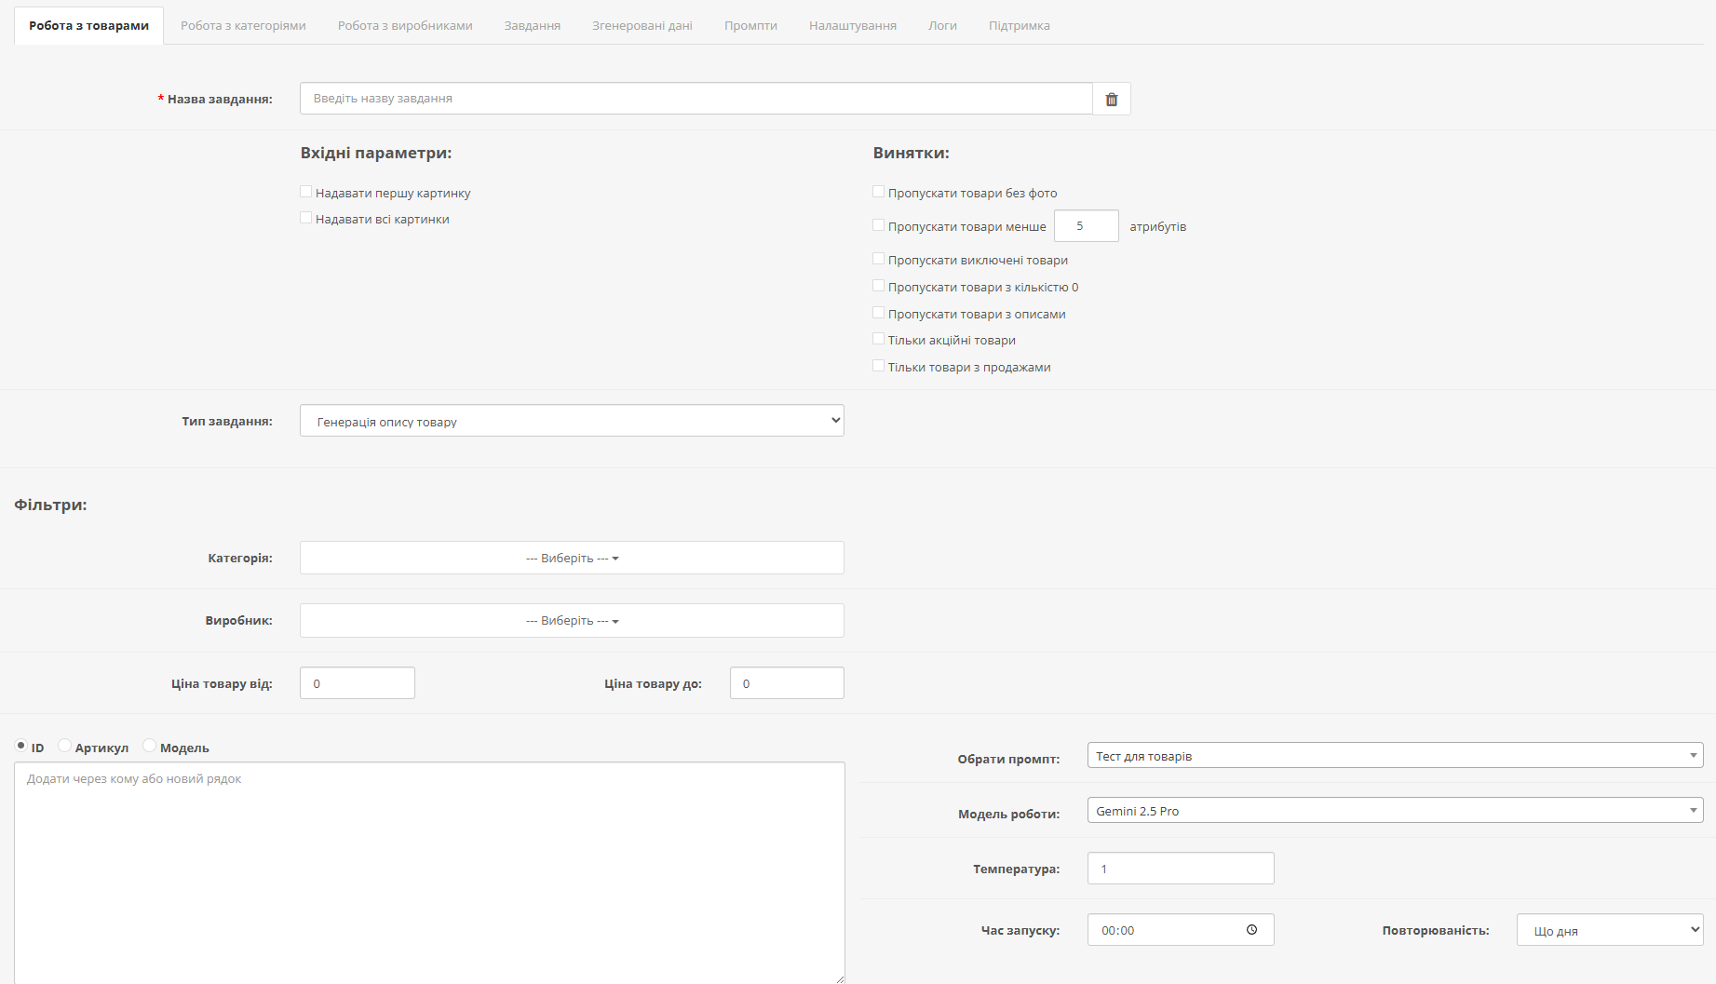Switch to 'Робота з категоріями' tab
Image resolution: width=1716 pixels, height=984 pixels.
pyautogui.click(x=243, y=26)
